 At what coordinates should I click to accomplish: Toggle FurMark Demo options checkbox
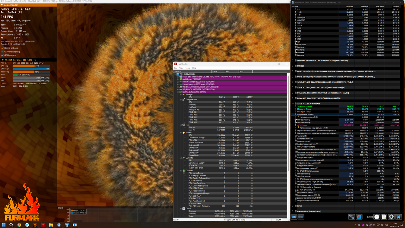click(3, 48)
